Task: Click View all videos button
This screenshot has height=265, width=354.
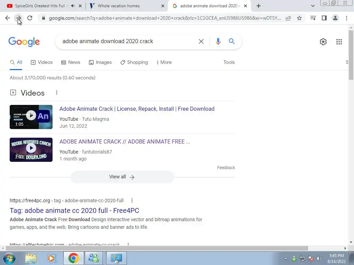Action: coord(122,177)
